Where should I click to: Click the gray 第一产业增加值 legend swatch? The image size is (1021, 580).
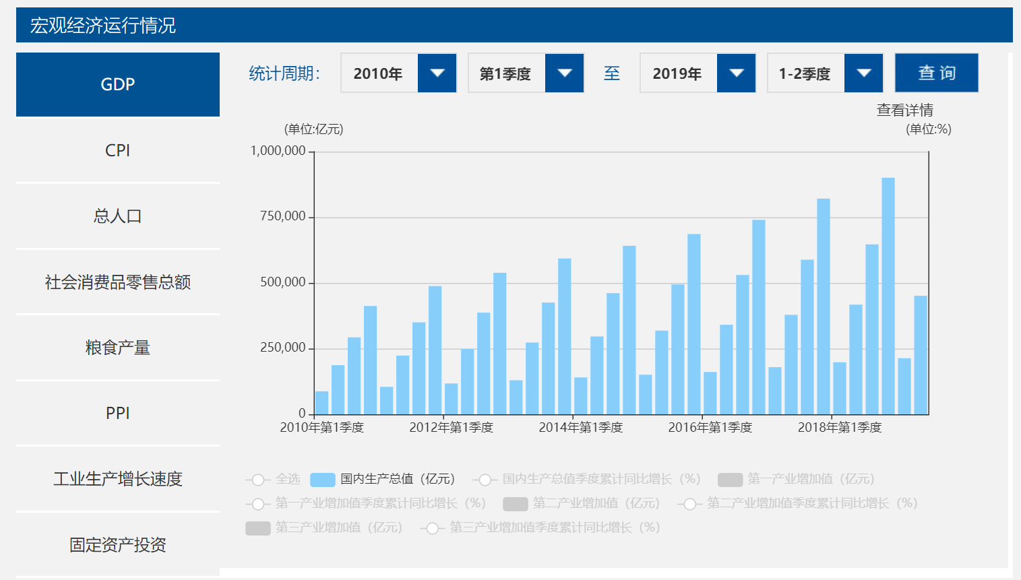coord(731,480)
